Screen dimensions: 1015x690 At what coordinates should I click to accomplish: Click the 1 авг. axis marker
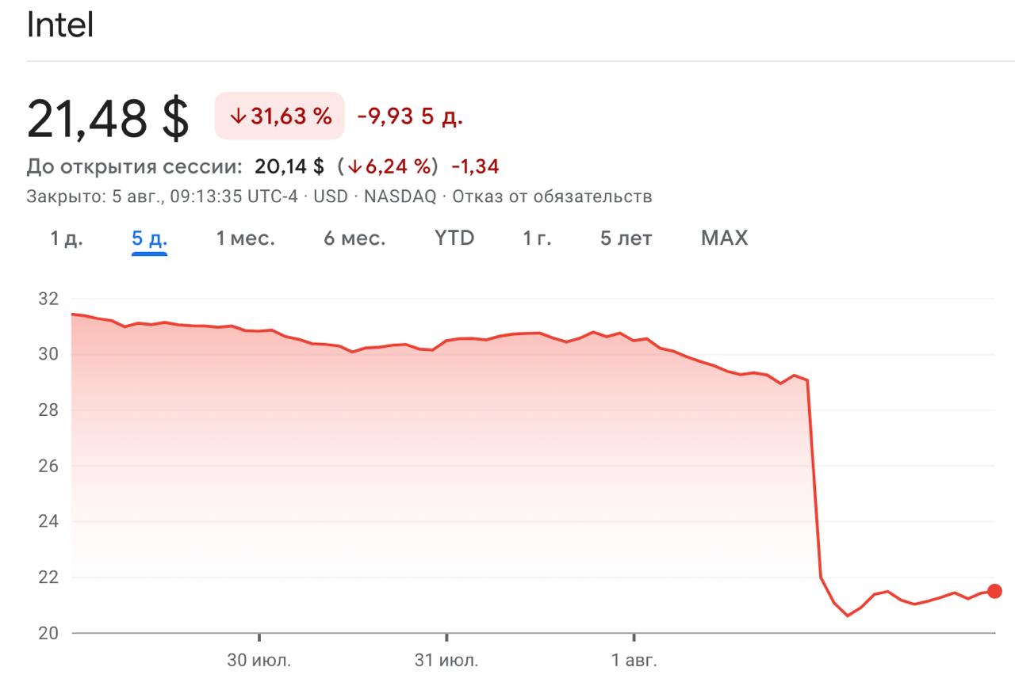634,661
